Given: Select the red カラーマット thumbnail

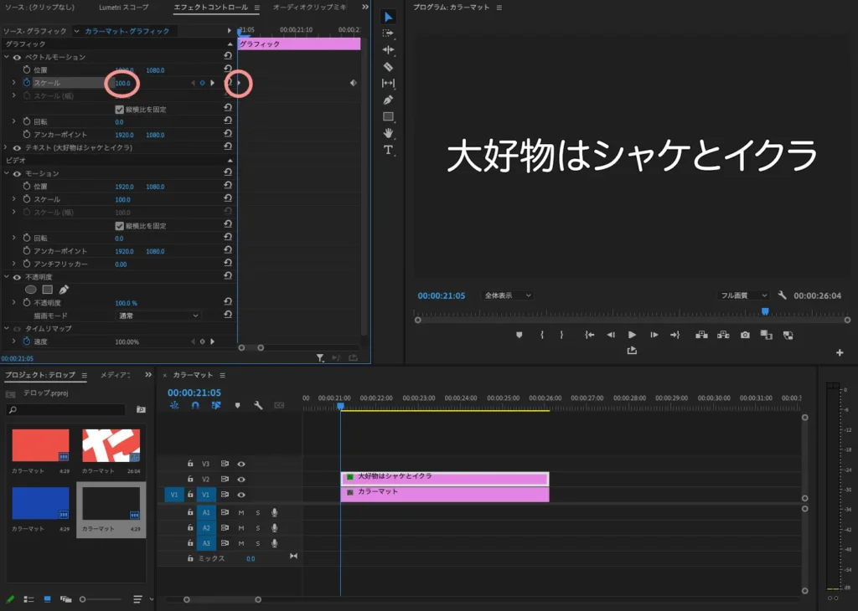Looking at the screenshot, I should pyautogui.click(x=40, y=446).
